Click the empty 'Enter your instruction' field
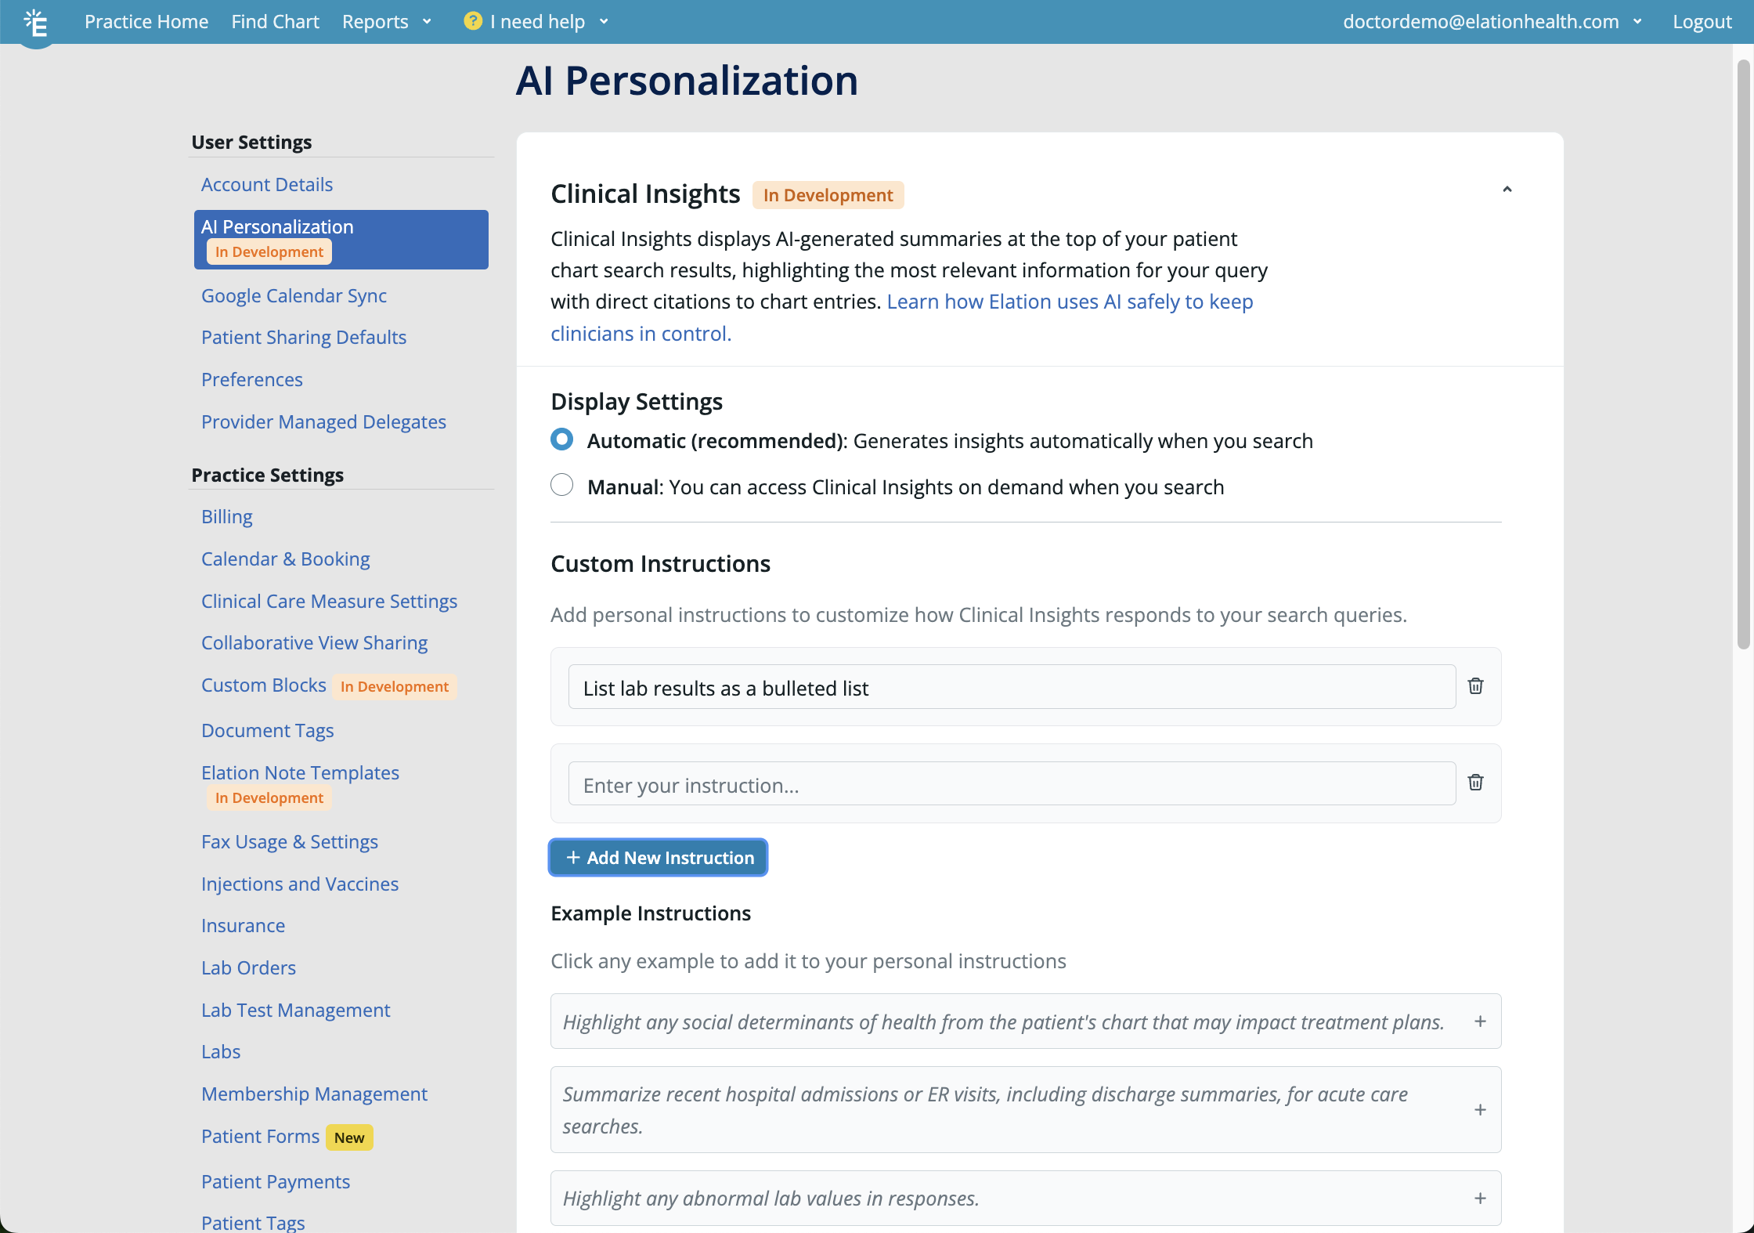 click(x=1011, y=784)
